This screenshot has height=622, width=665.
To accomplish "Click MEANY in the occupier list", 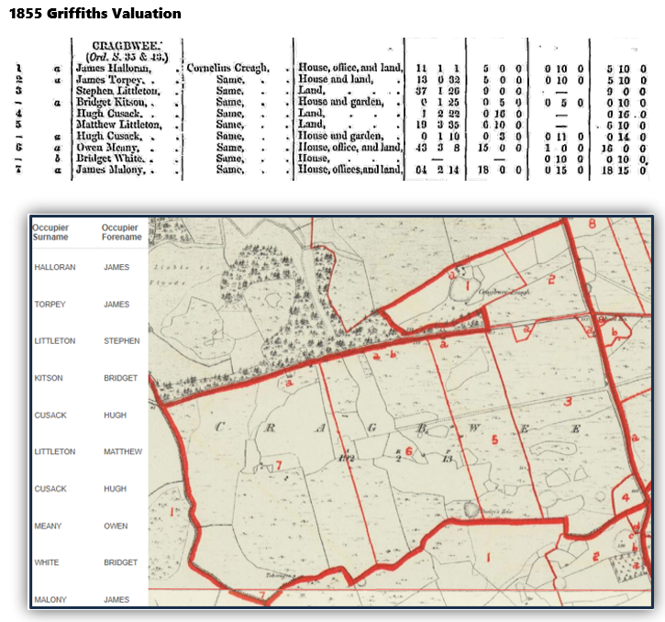I will click(x=48, y=526).
